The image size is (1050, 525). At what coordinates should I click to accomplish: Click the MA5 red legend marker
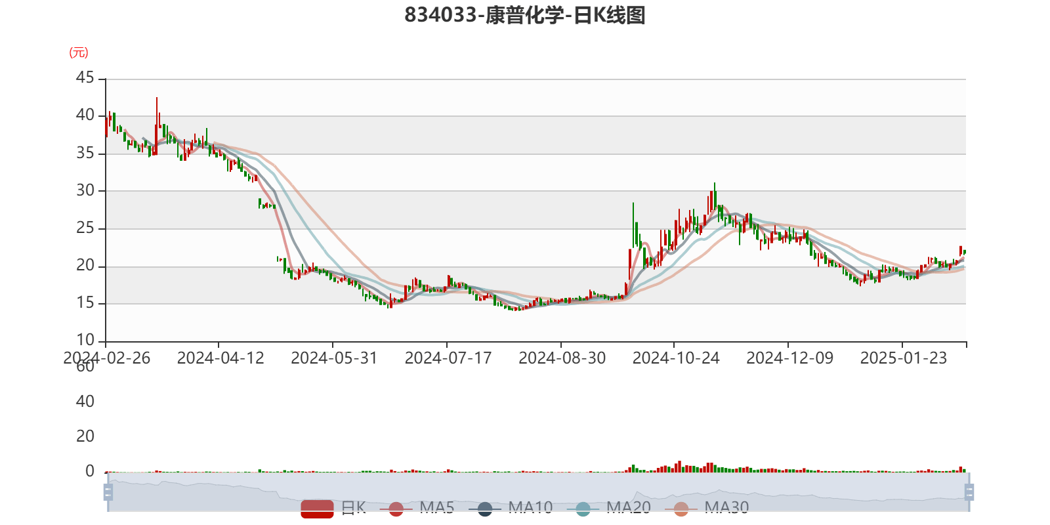396,509
